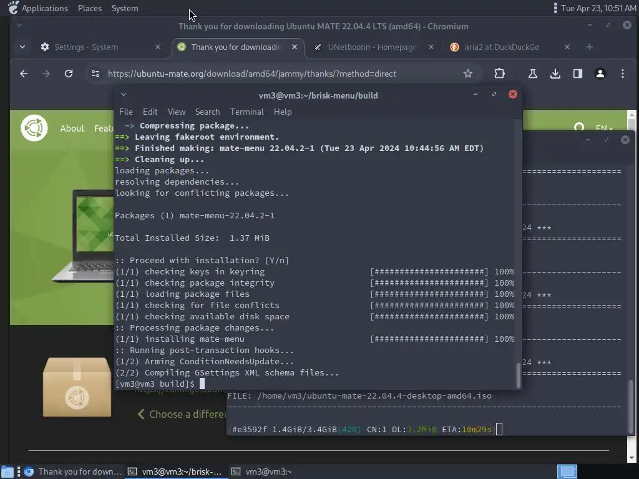Click the 'Compiling GSettings XML schema files' line

coord(227,373)
